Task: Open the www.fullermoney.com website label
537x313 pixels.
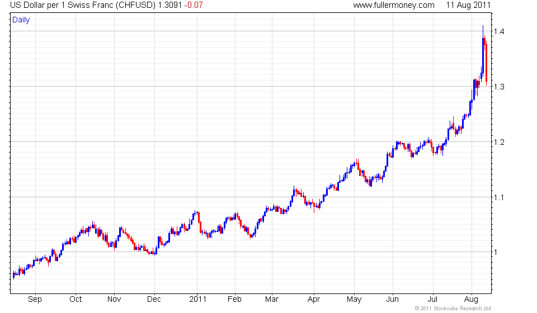Action: (x=394, y=5)
